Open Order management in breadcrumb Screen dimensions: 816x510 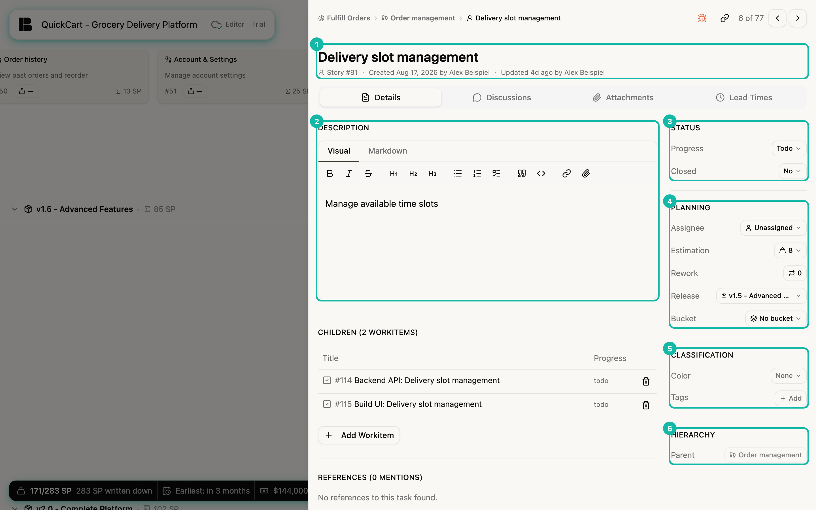point(418,18)
